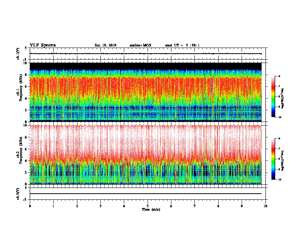Image resolution: width=299 pixels, height=231 pixels.
Task: Click the ch.1 spectrogram panel
Action: click(x=146, y=92)
